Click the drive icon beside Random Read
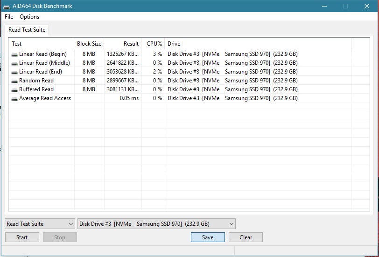Viewport: 379px width, 257px height. (x=14, y=81)
